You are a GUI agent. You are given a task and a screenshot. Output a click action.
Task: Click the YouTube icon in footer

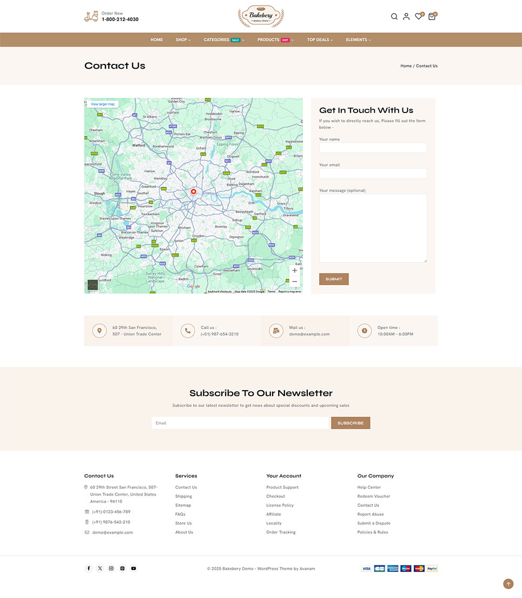(x=134, y=568)
